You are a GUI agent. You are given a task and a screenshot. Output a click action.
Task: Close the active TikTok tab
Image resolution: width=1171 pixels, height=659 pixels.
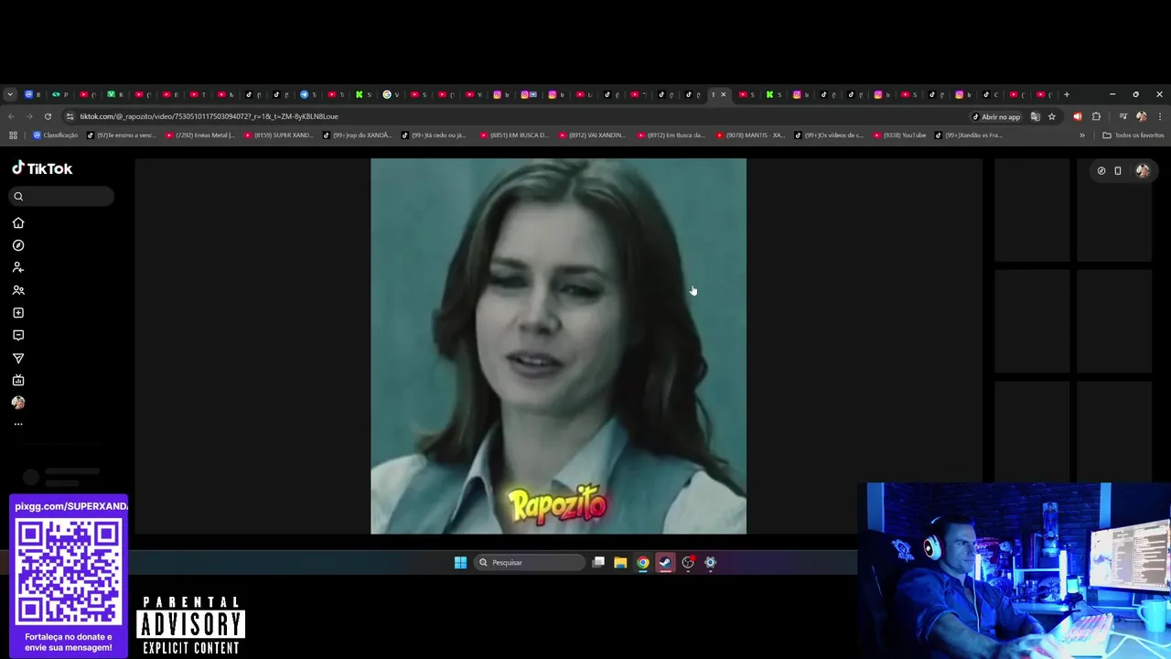point(723,94)
